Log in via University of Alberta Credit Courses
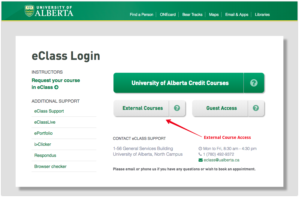The image size is (299, 197). (179, 83)
